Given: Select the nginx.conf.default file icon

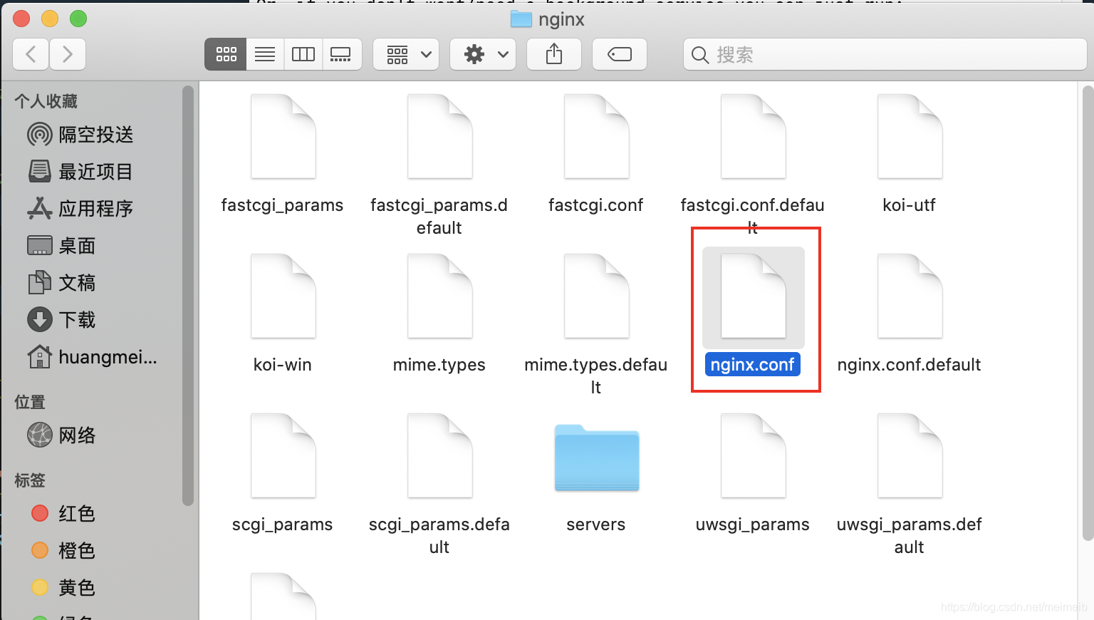Looking at the screenshot, I should coord(910,296).
